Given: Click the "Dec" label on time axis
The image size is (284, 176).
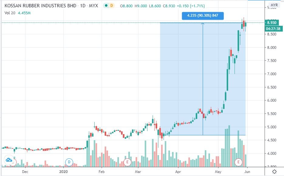Looking at the screenshot, I should 25,172.
